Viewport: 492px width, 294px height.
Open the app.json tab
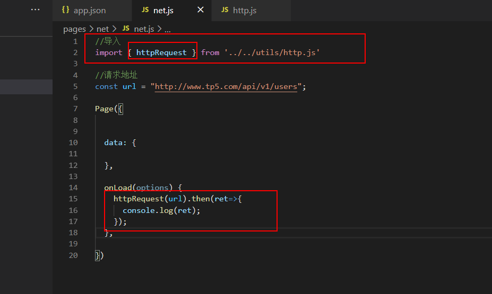click(92, 11)
